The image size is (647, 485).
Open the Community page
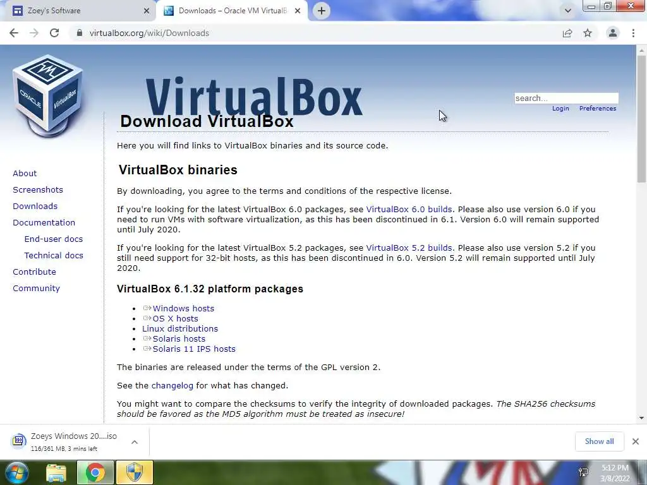(36, 288)
